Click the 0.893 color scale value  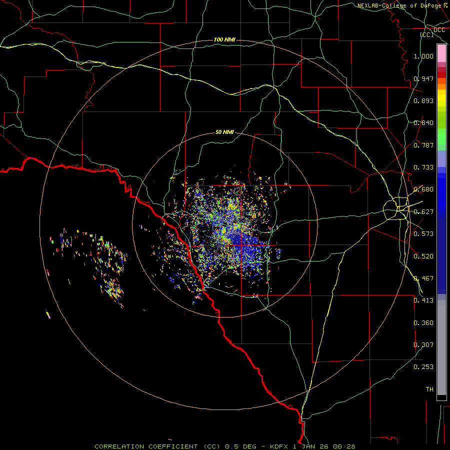(423, 100)
